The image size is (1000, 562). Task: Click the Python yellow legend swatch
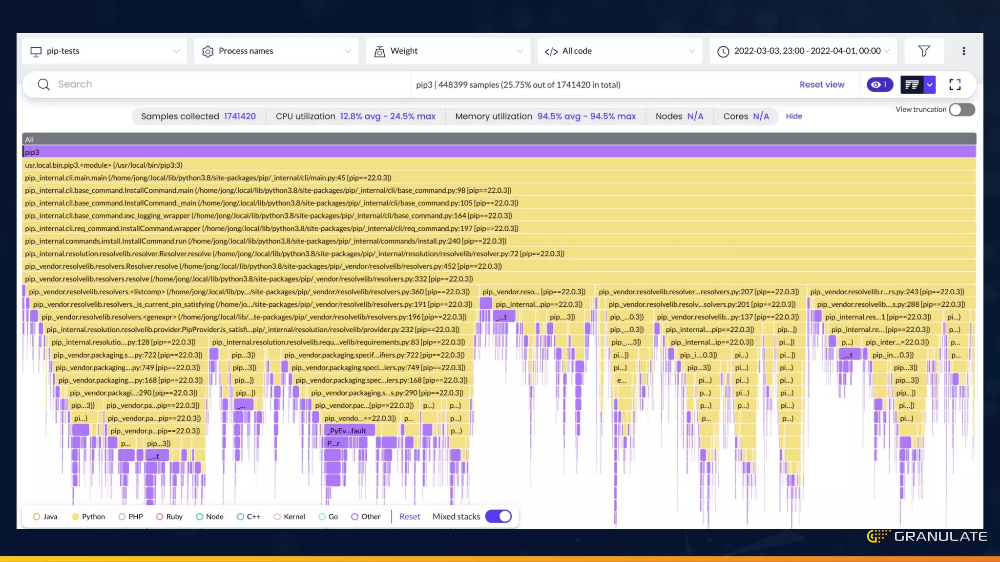[75, 517]
